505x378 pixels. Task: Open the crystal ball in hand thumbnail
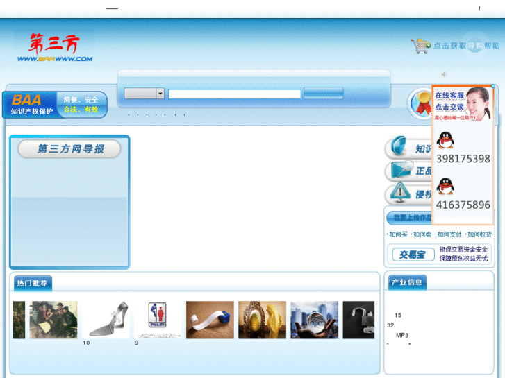coord(315,320)
